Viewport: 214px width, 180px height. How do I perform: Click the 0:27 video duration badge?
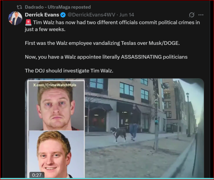click(37, 175)
